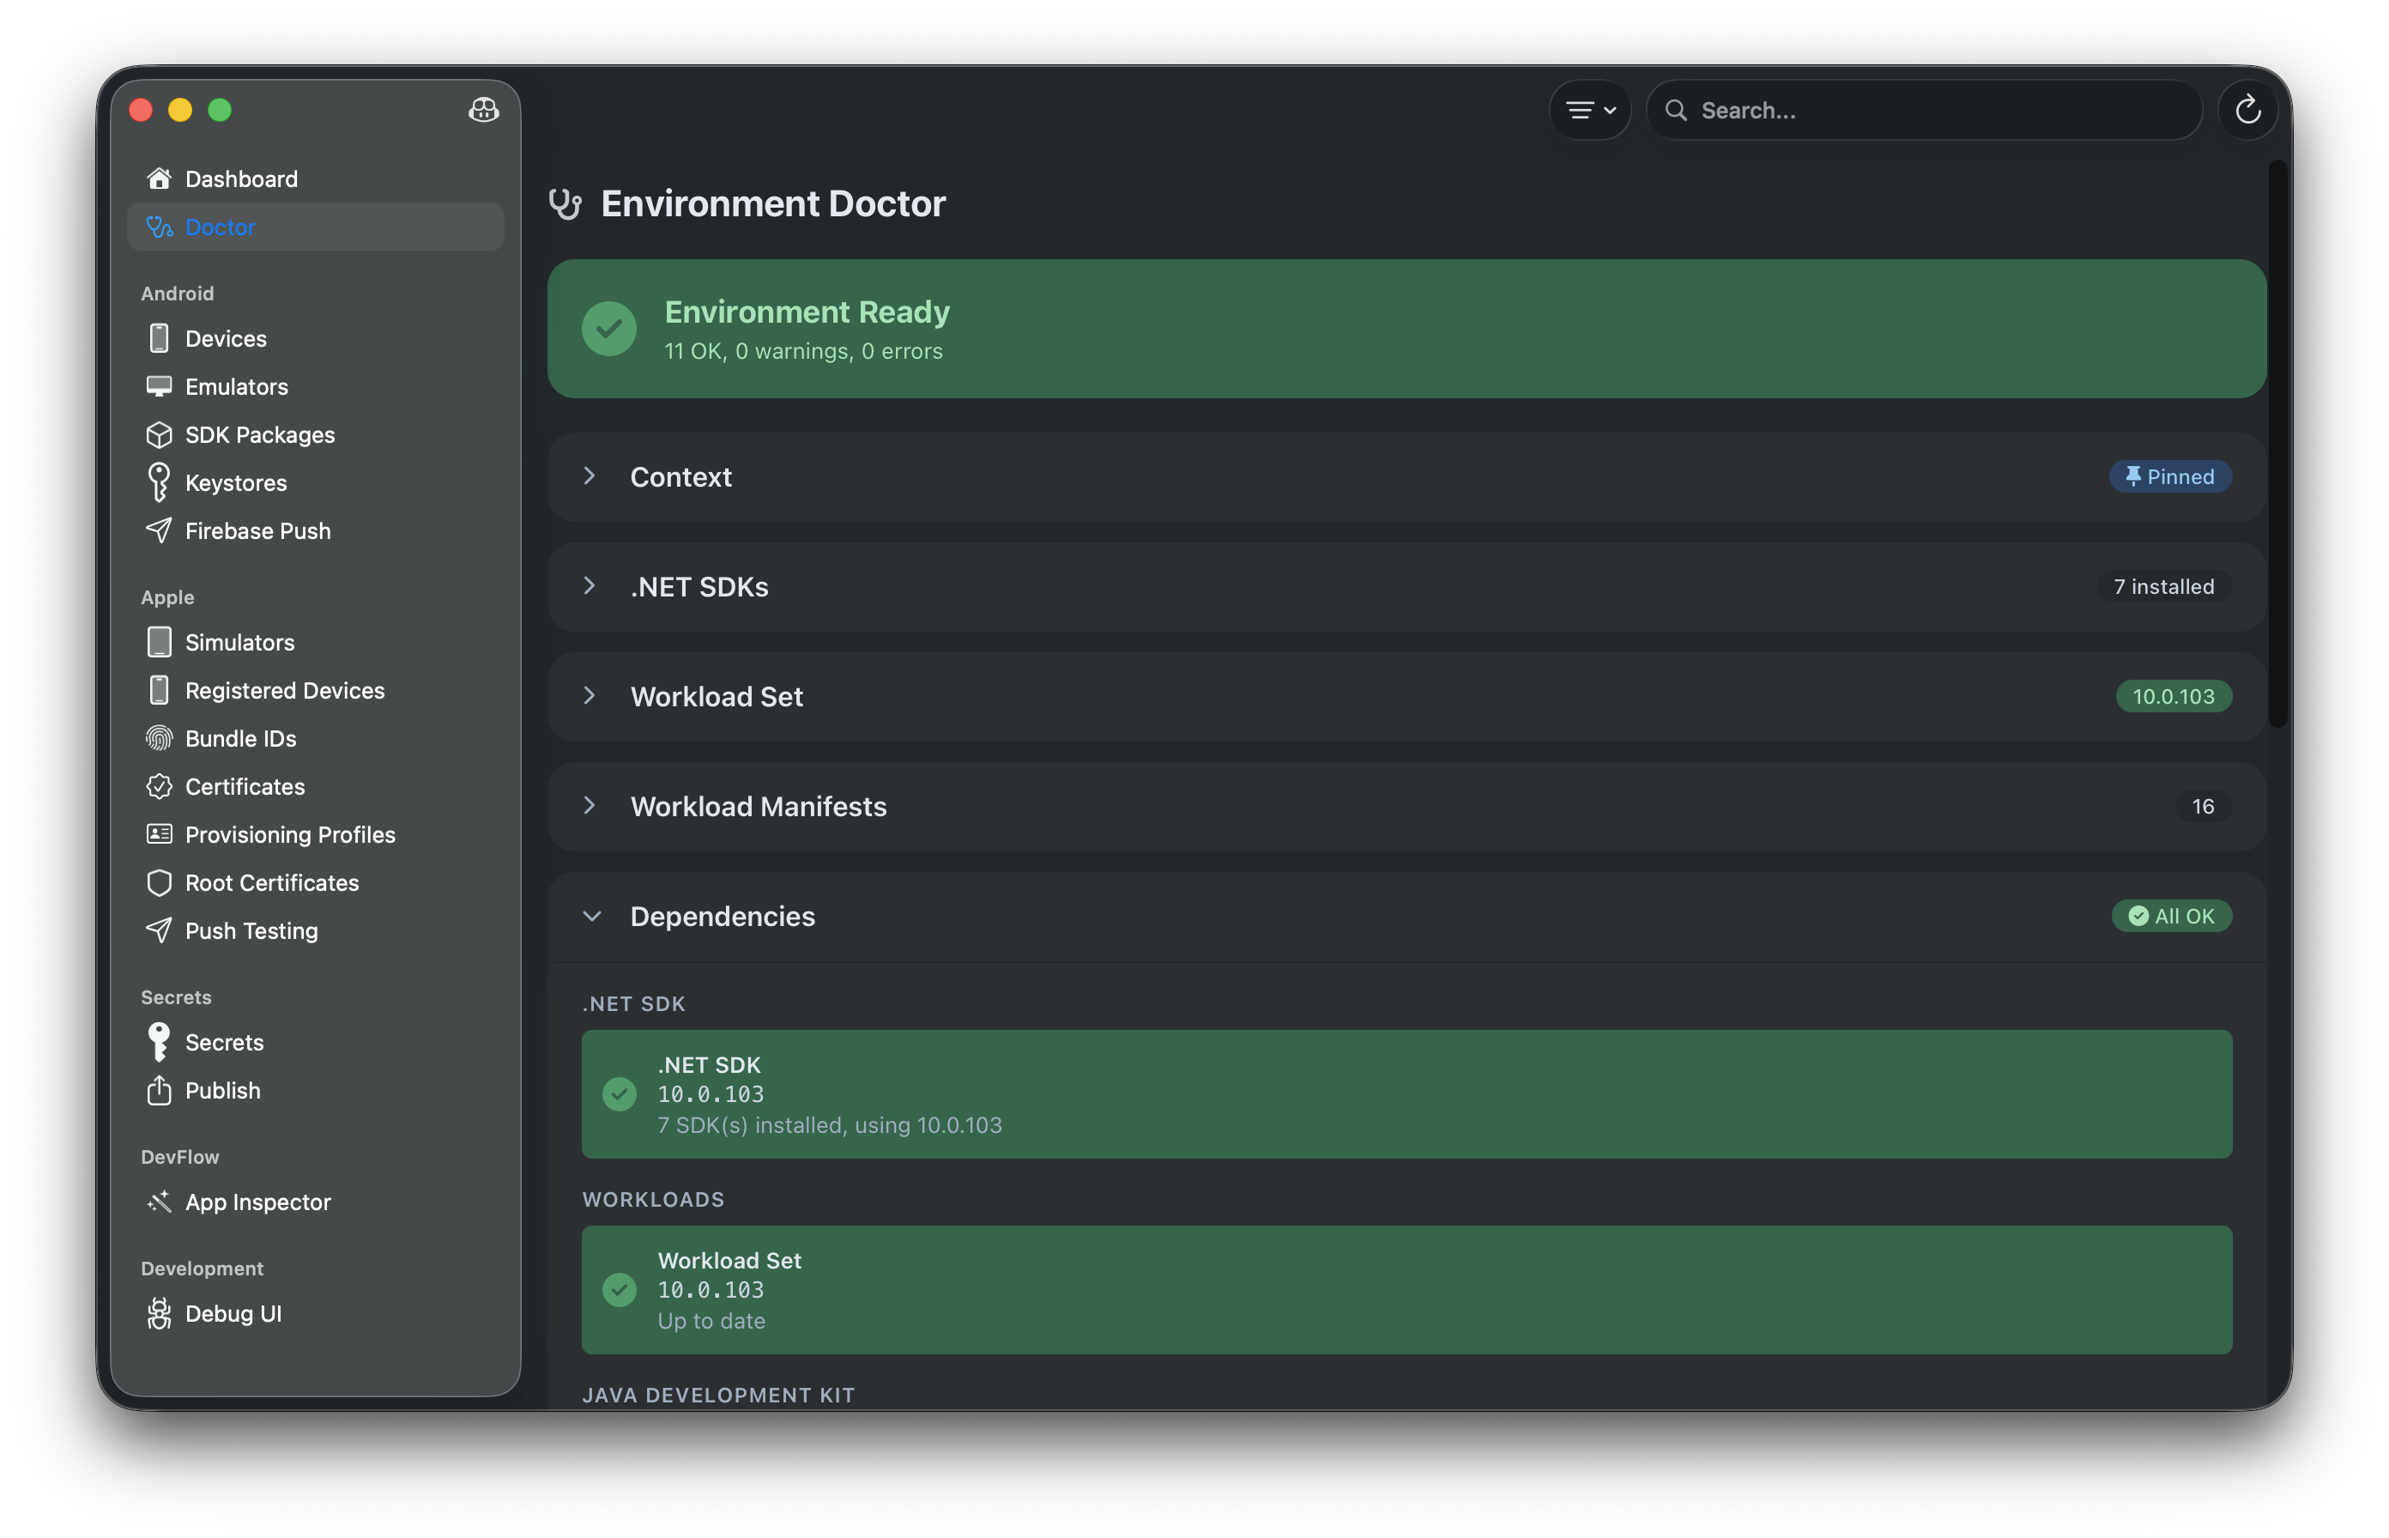Click the refresh button at top right
2389x1538 pixels.
coord(2247,110)
